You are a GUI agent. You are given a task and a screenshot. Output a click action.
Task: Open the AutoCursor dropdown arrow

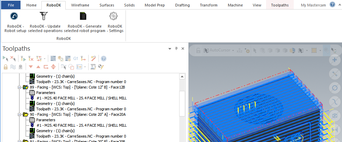[233, 50]
